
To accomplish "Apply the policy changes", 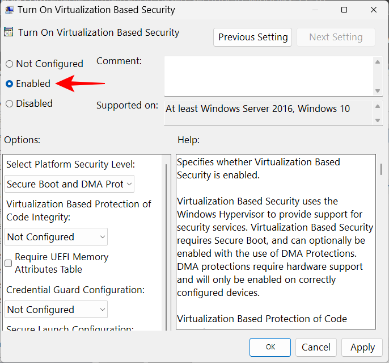I will (362, 347).
